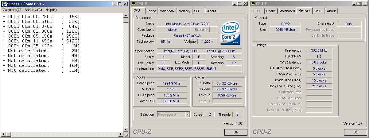
Task: Select the CPU tab in first CPU-Z window
Action: tap(137, 10)
